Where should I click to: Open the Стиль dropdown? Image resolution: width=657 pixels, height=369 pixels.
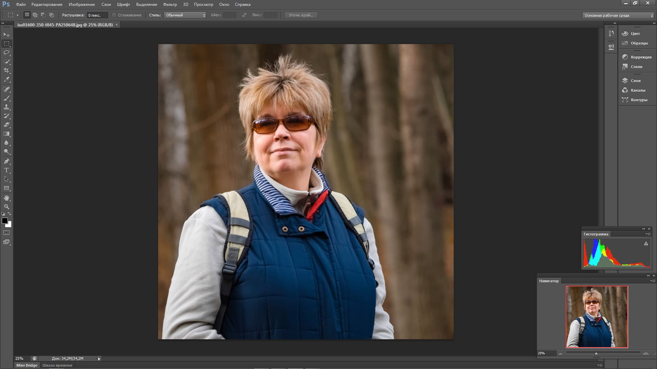[x=185, y=15]
